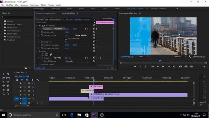This screenshot has height=118, width=209.
Task: Select the Pen tool in tools panel
Action: coord(8,86)
